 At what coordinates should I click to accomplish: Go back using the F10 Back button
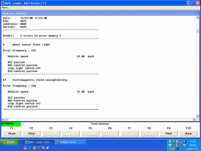(x=188, y=133)
